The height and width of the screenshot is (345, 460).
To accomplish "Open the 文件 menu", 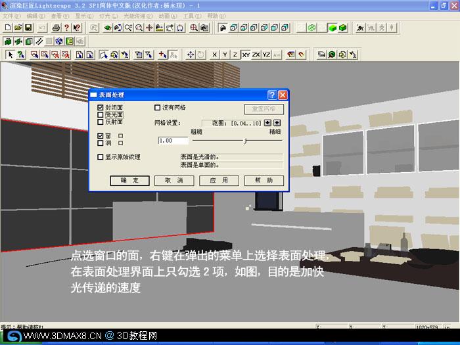I will click(11, 16).
